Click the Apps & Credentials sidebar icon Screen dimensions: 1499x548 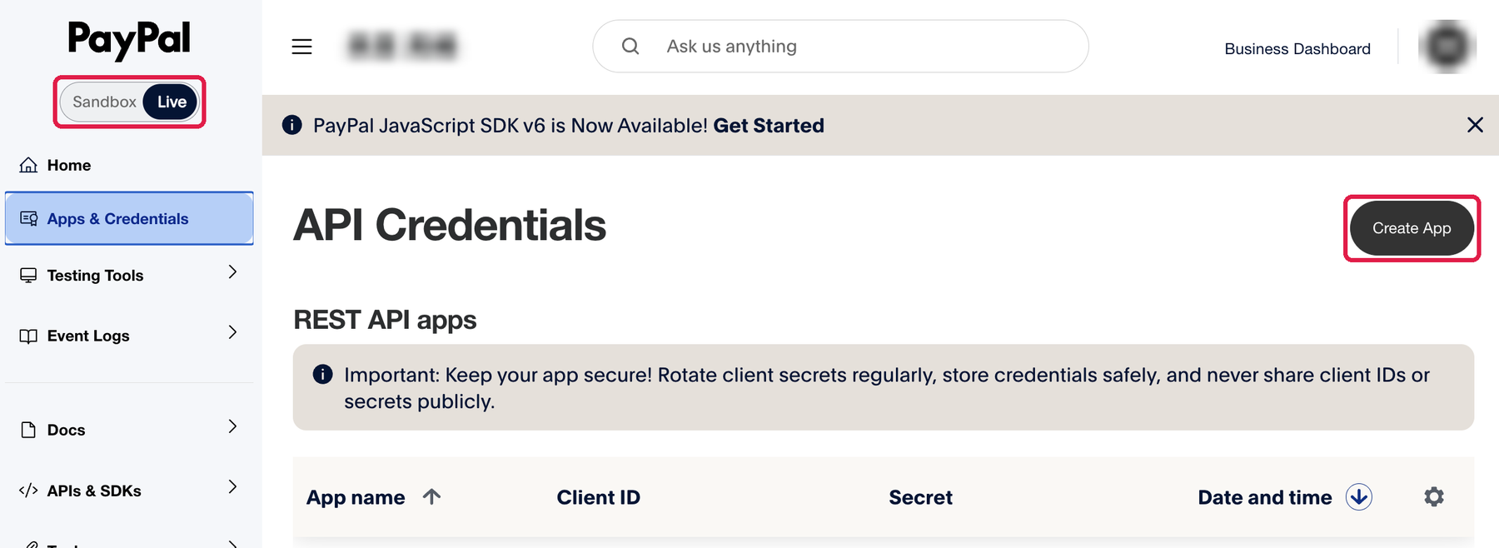click(x=28, y=218)
